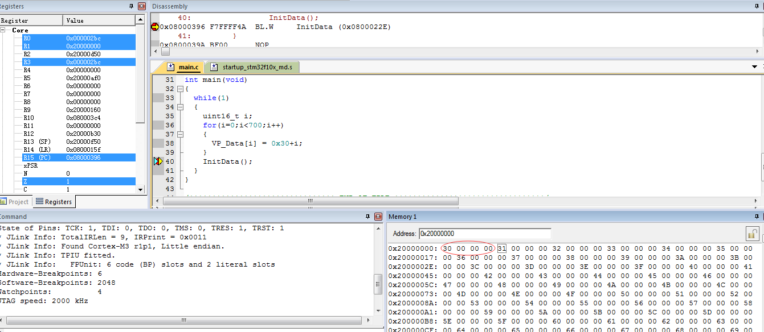Open editor tab list dropdown arrow
The width and height of the screenshot is (764, 332).
pos(755,67)
